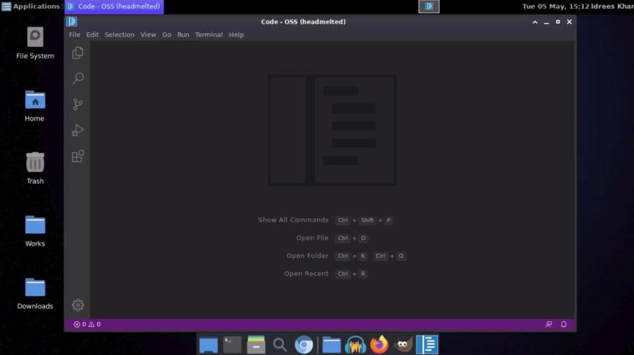Open the Source Control view

[x=78, y=104]
